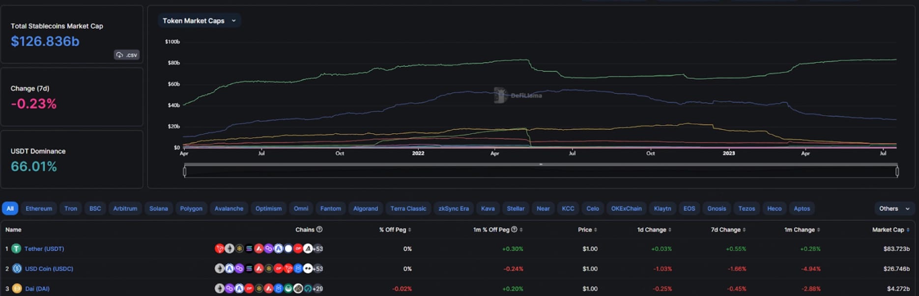Image resolution: width=919 pixels, height=296 pixels.
Task: Pick the Terra Classic chain filter
Action: 408,208
